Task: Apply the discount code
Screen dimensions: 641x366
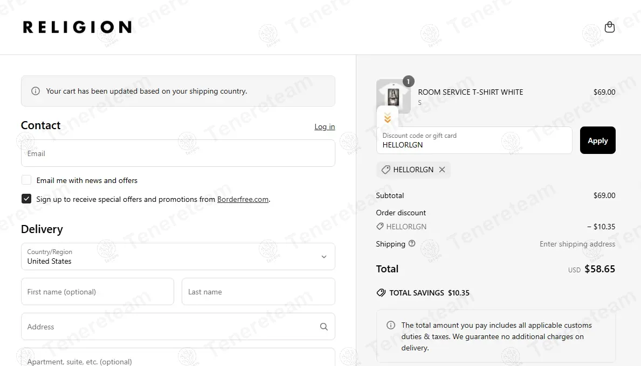Action: point(598,140)
